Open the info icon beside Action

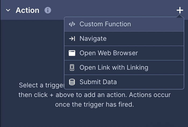[48, 10]
